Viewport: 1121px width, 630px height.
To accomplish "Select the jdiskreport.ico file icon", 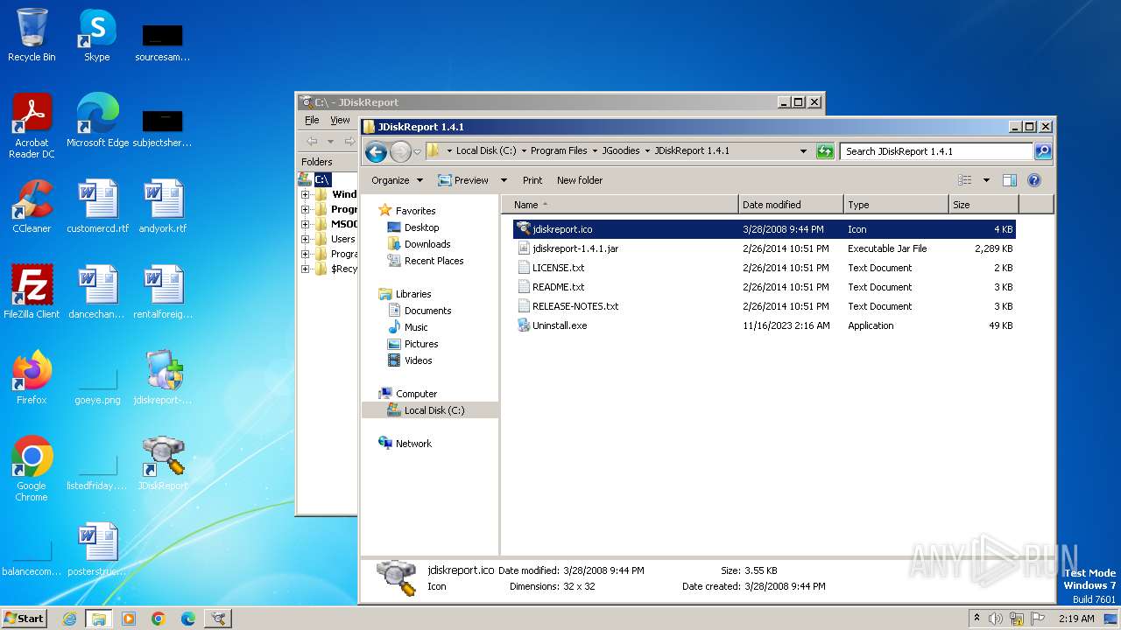I will tap(524, 228).
